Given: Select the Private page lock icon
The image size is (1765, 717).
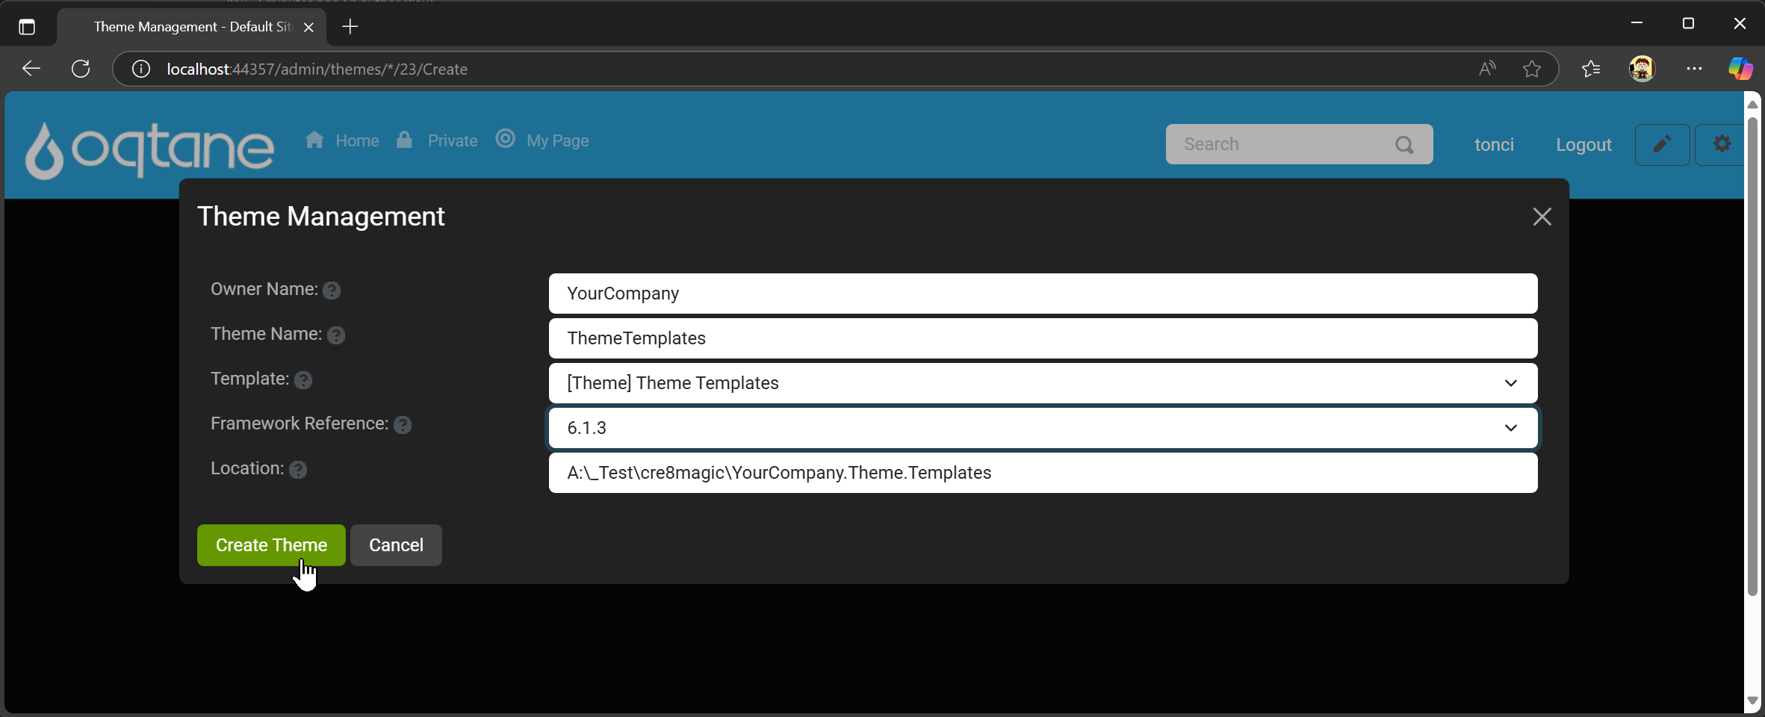Looking at the screenshot, I should (403, 140).
